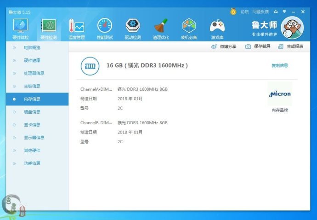Click 镁光 DDR3 1600MHz 8GB in ChannelB row

click(142, 122)
